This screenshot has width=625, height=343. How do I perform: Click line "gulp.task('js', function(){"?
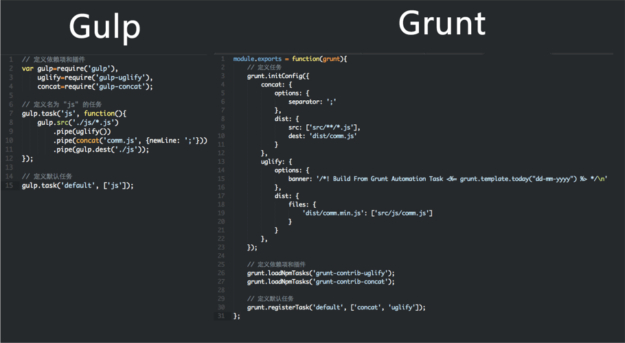pos(74,113)
